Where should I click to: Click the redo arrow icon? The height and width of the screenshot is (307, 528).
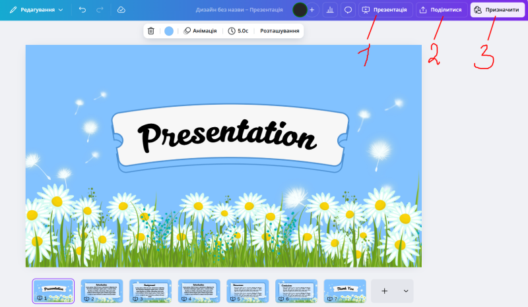click(100, 10)
